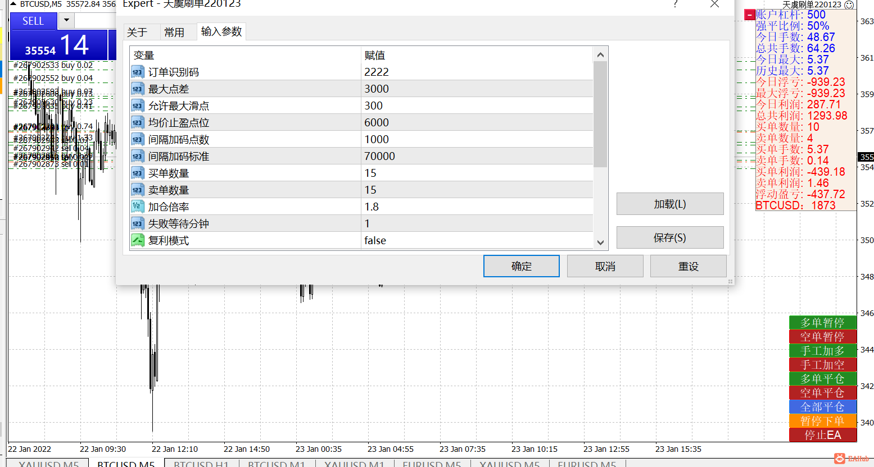Click the 空单平仓 button
Viewport: 874px width, 467px height.
(x=822, y=393)
